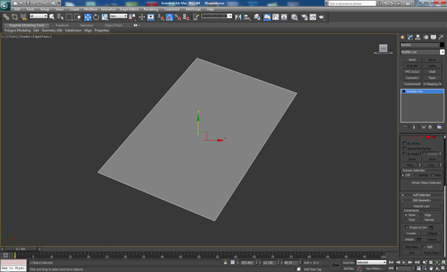This screenshot has height=272, width=447.
Task: Expand the quick access toolbar dropdown arrow
Action: tap(59, 3)
